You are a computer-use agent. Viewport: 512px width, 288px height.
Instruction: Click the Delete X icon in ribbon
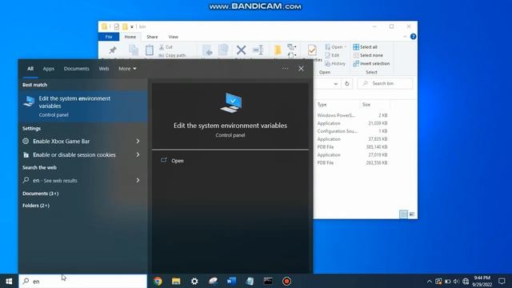pyautogui.click(x=242, y=50)
